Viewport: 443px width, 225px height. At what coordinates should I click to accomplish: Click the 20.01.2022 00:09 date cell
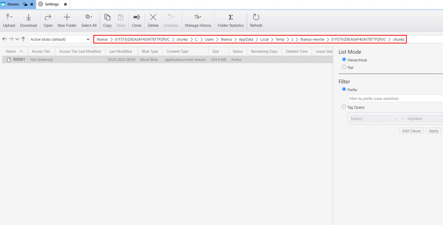pos(122,60)
